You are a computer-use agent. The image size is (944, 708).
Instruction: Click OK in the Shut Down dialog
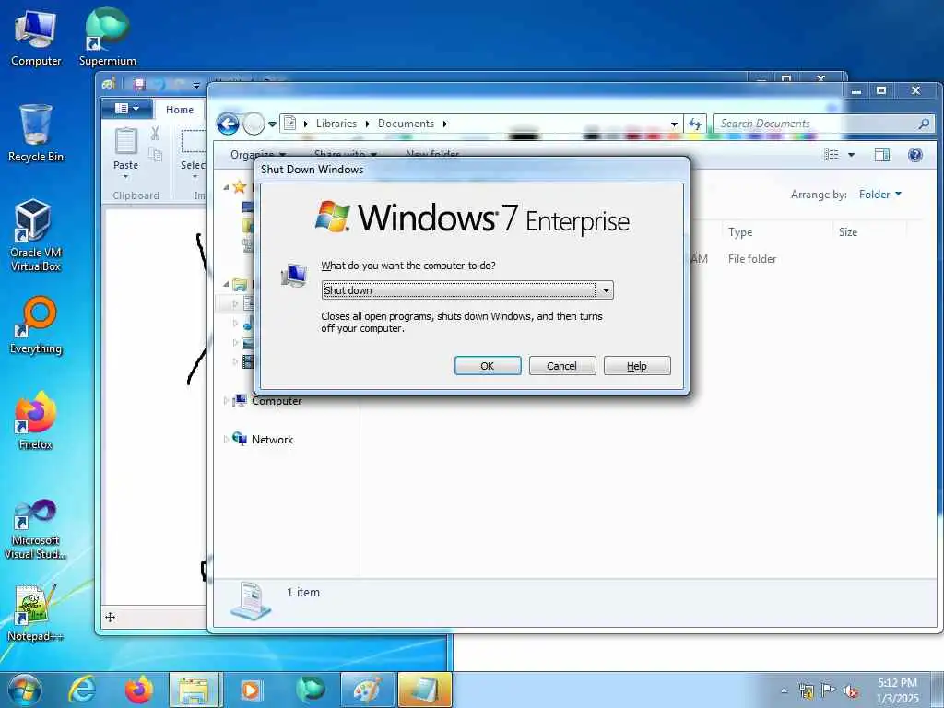pos(488,365)
